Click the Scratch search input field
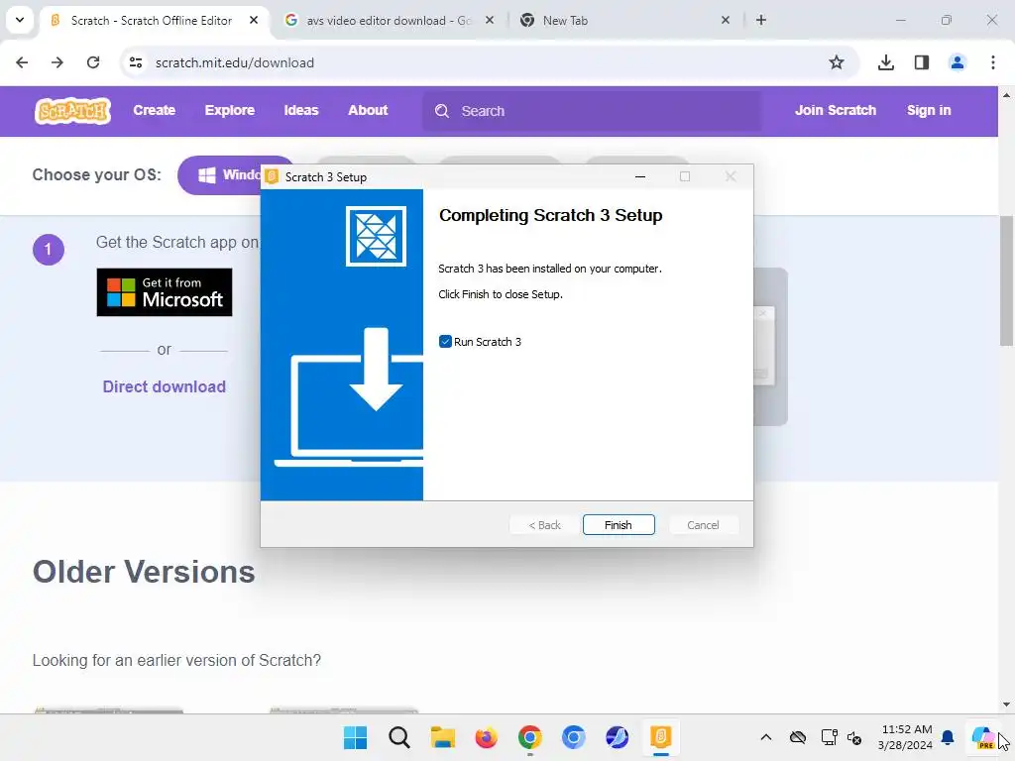The height and width of the screenshot is (761, 1015). coord(592,111)
